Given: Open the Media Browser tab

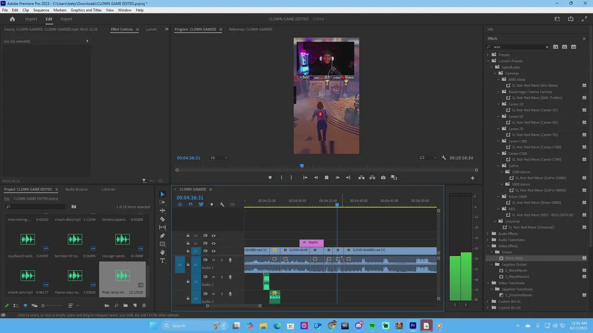Looking at the screenshot, I should [76, 189].
